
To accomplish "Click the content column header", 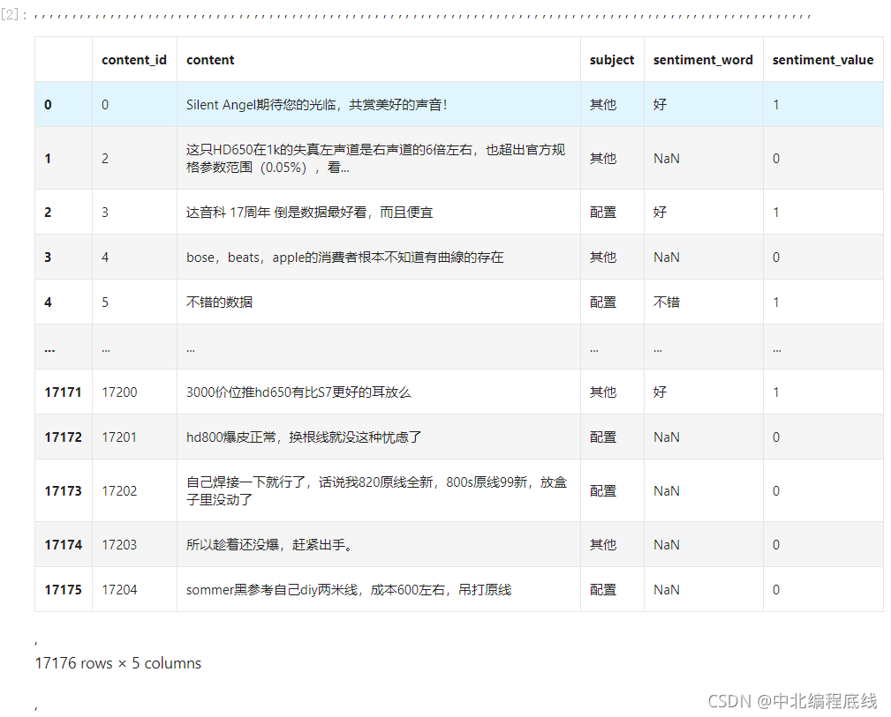I will point(379,60).
